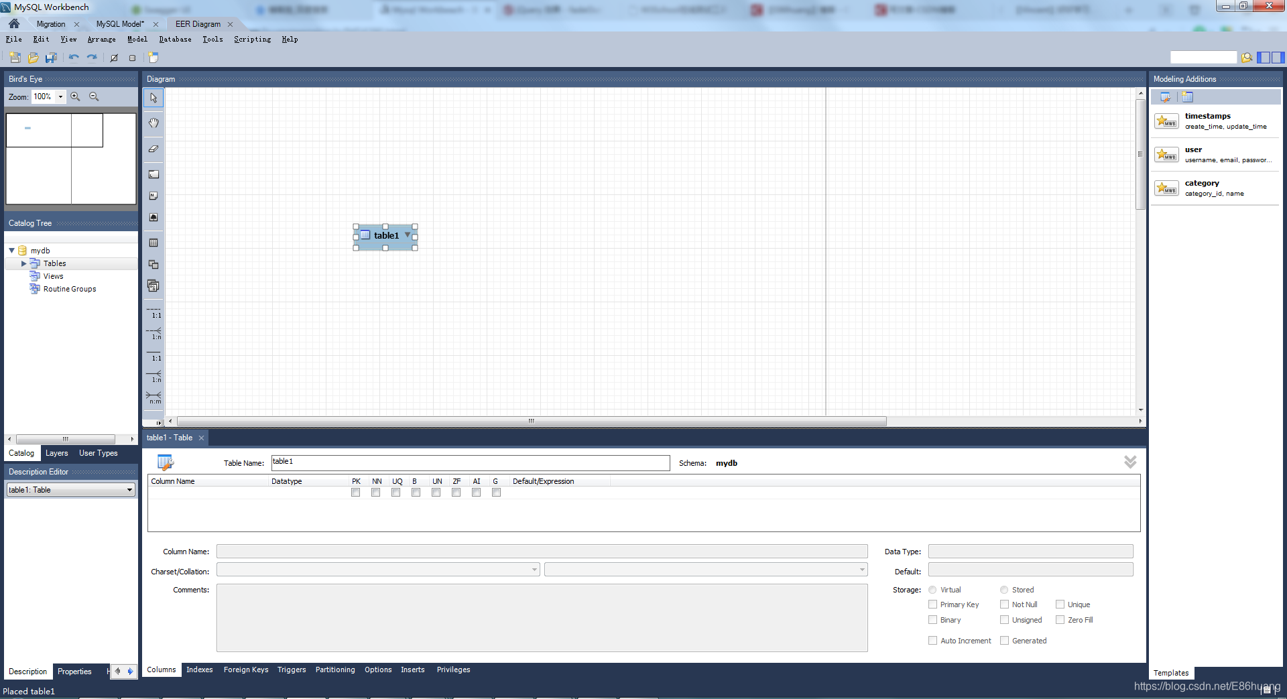
Task: Click the Table Name input field
Action: coord(471,462)
